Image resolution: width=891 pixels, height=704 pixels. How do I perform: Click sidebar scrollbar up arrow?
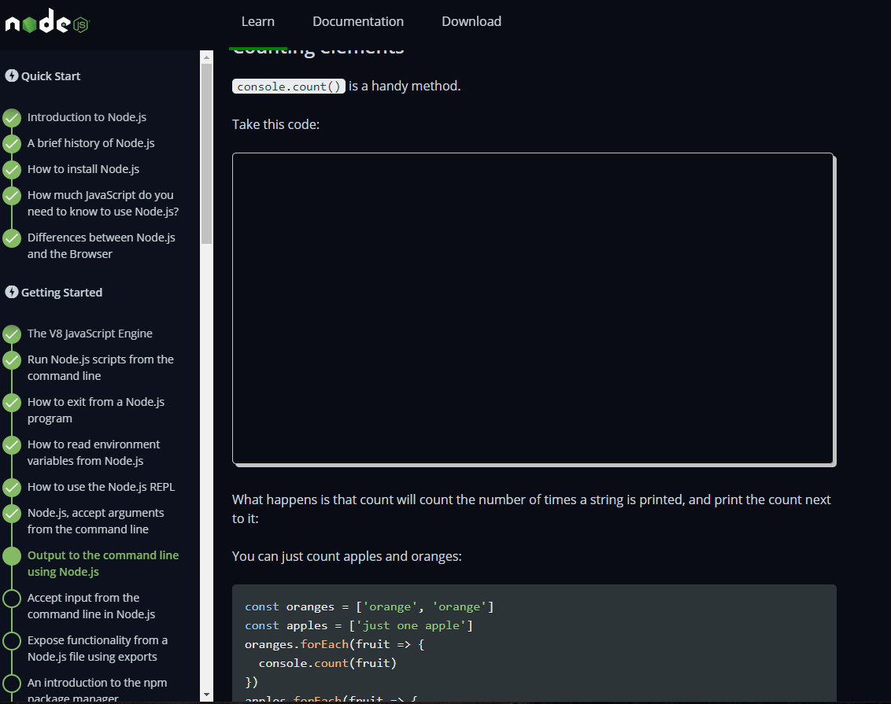point(207,57)
